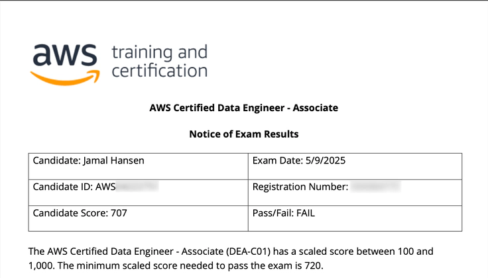Click the orange smile arrow under aws
Screen dimensions: 488x278
tap(65, 77)
